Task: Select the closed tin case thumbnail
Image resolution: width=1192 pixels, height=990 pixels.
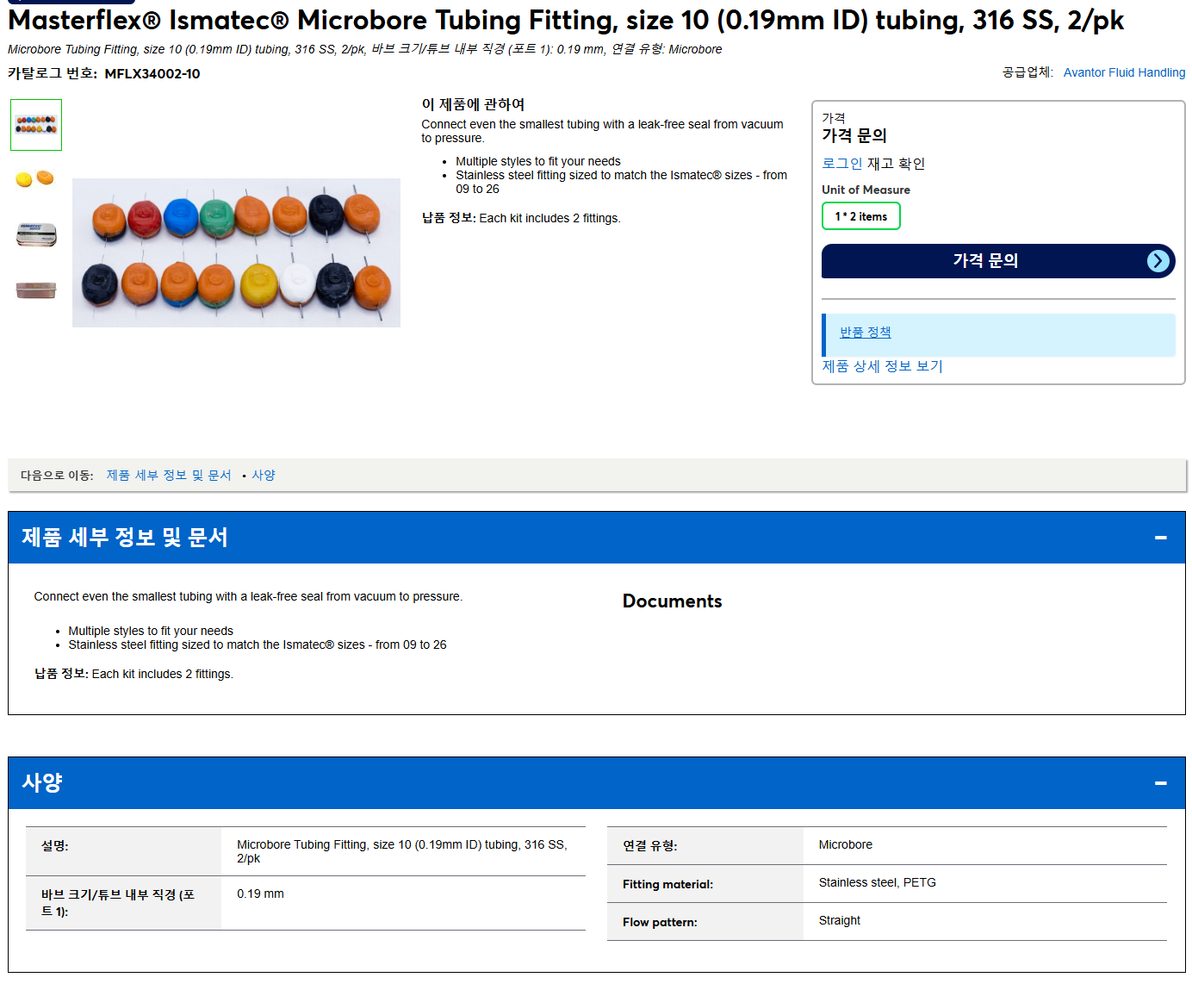Action: pyautogui.click(x=36, y=290)
